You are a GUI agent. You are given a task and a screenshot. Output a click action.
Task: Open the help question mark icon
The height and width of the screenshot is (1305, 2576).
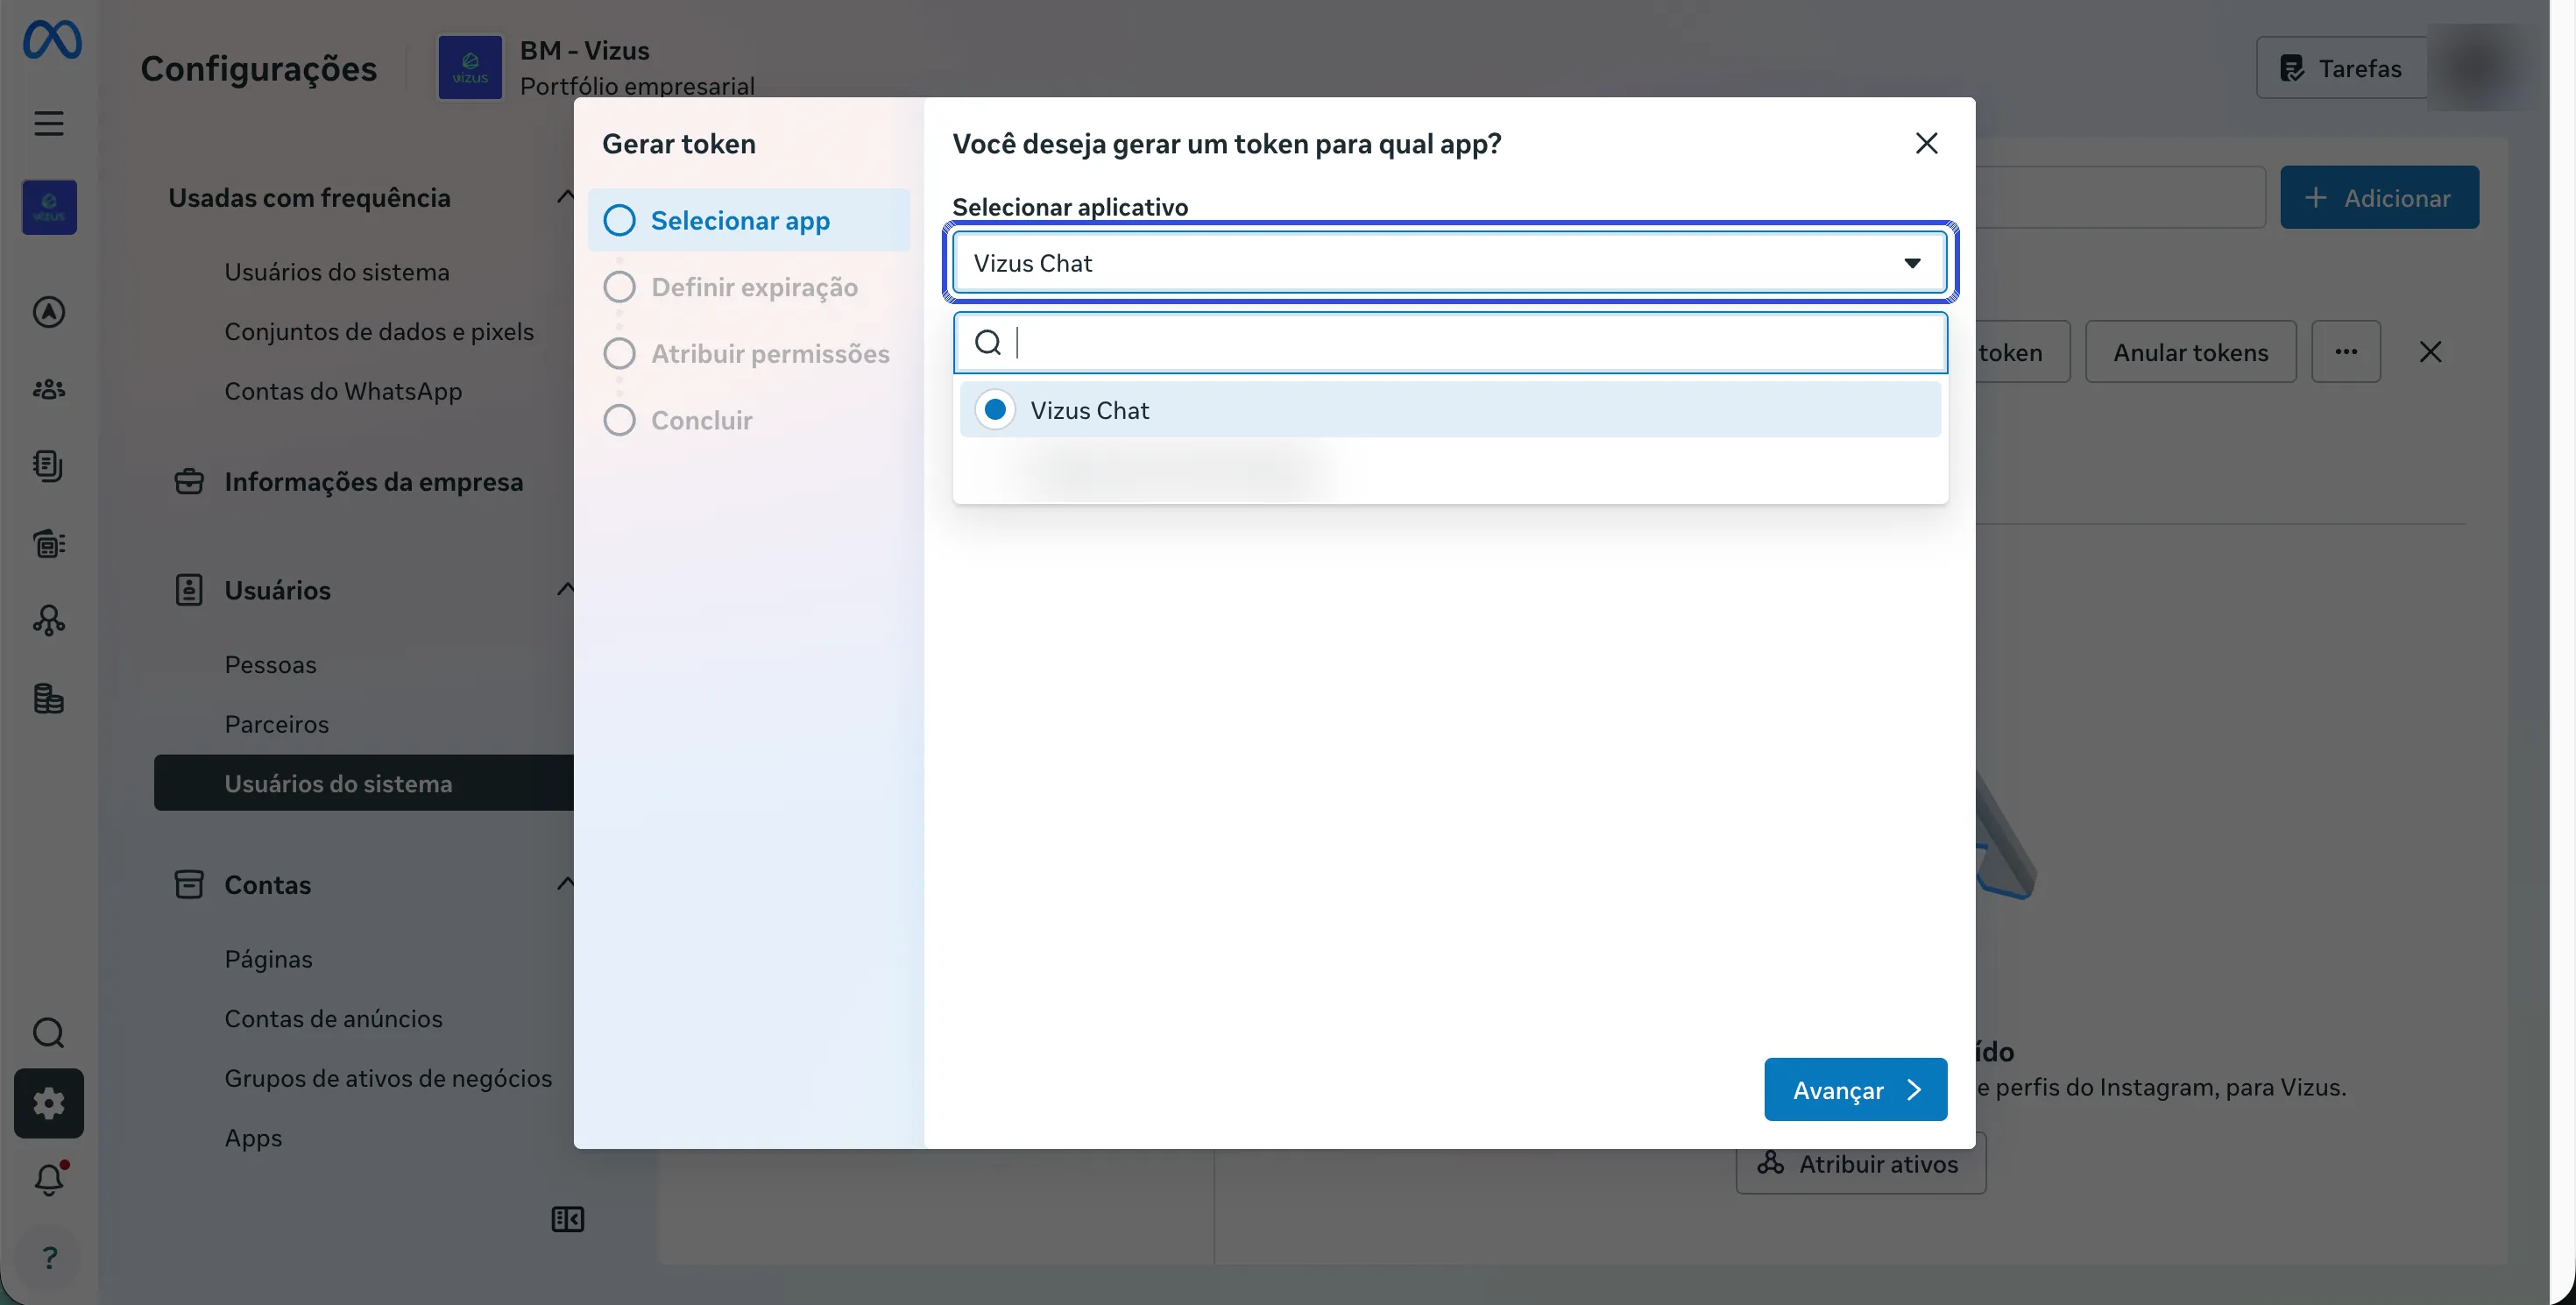click(x=49, y=1256)
